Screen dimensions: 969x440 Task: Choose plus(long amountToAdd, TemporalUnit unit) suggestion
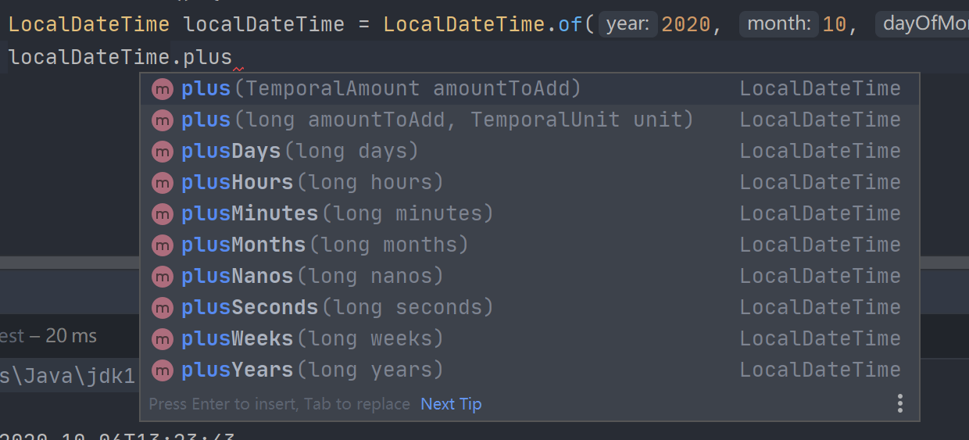529,120
